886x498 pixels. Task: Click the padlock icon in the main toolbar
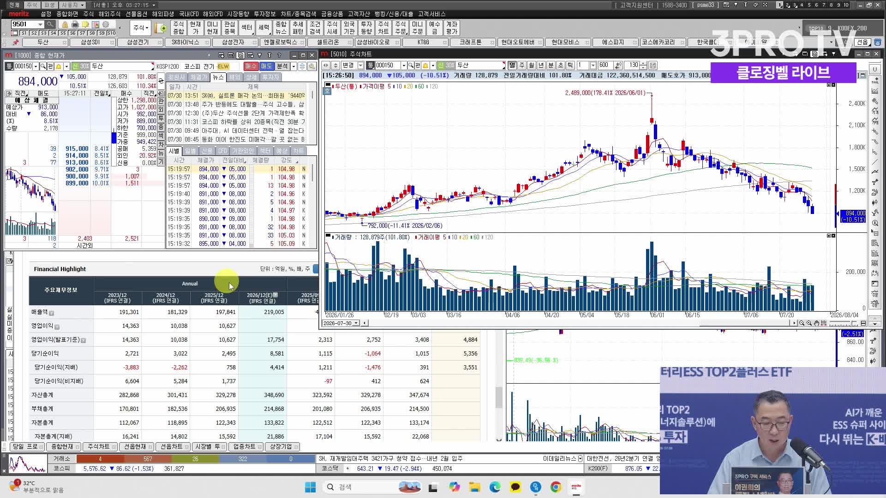pyautogui.click(x=65, y=24)
